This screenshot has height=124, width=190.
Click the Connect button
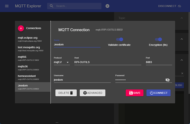(159, 93)
